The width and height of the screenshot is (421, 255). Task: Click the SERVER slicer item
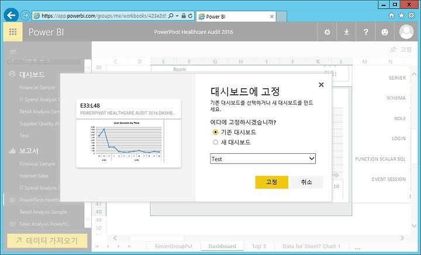[x=398, y=78]
